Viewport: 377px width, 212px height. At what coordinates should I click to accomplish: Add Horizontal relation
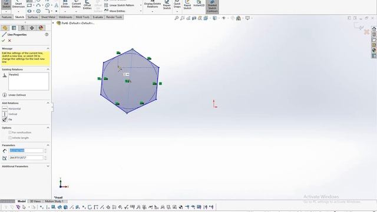click(x=11, y=108)
